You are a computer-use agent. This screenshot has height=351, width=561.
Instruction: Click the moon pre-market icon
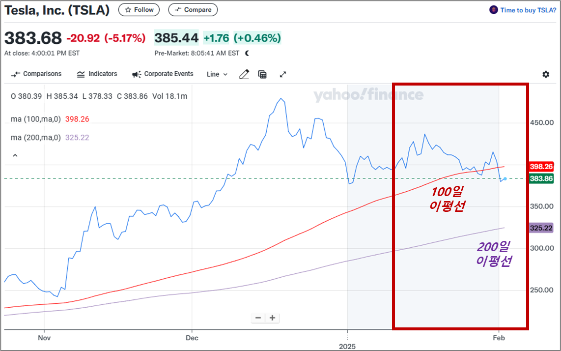click(x=247, y=53)
